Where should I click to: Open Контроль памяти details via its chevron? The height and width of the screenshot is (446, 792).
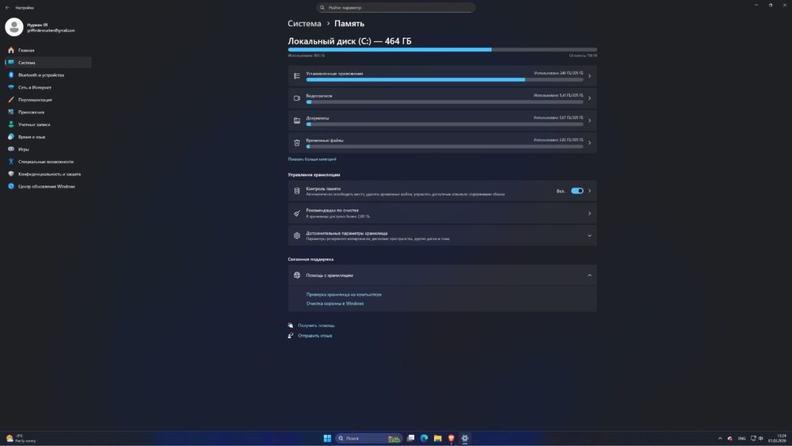point(589,191)
